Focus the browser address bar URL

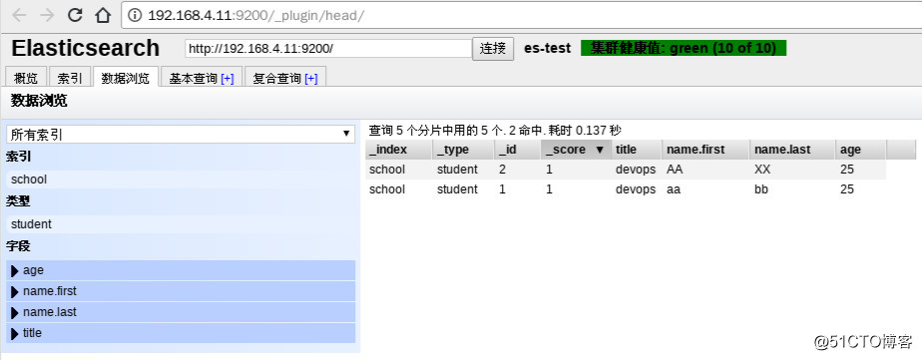click(255, 15)
